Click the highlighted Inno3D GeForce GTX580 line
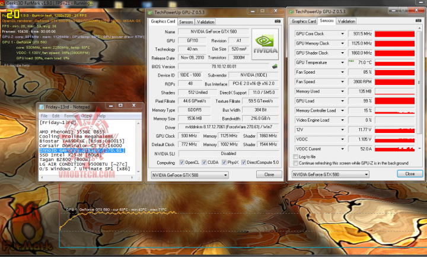 82,150
